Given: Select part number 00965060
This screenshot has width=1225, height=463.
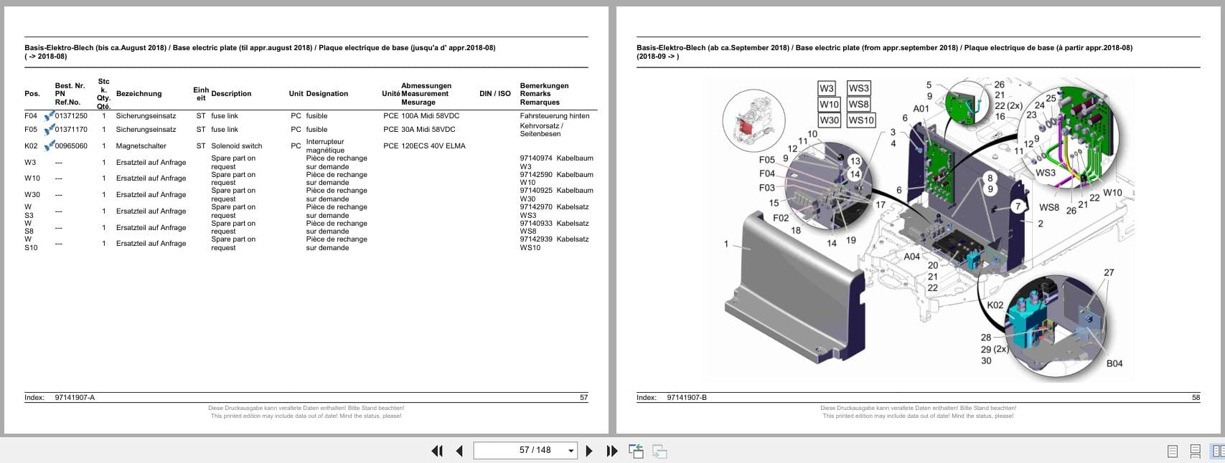Looking at the screenshot, I should pyautogui.click(x=71, y=146).
